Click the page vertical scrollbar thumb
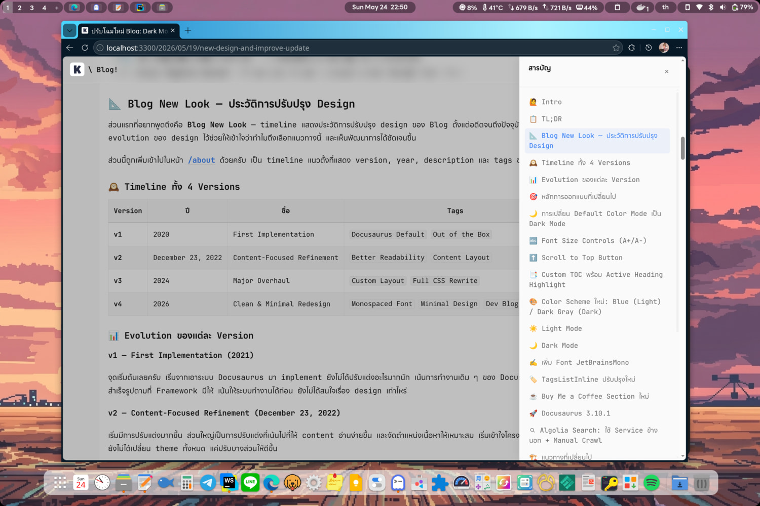Image resolution: width=760 pixels, height=506 pixels. coord(682,148)
